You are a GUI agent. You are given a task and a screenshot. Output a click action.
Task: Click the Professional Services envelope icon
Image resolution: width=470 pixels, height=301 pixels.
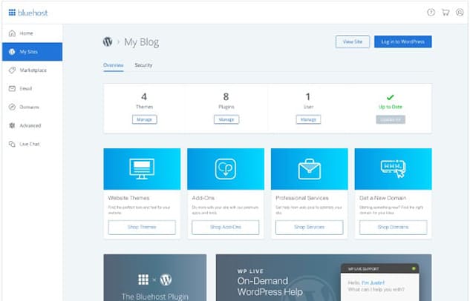coord(309,168)
